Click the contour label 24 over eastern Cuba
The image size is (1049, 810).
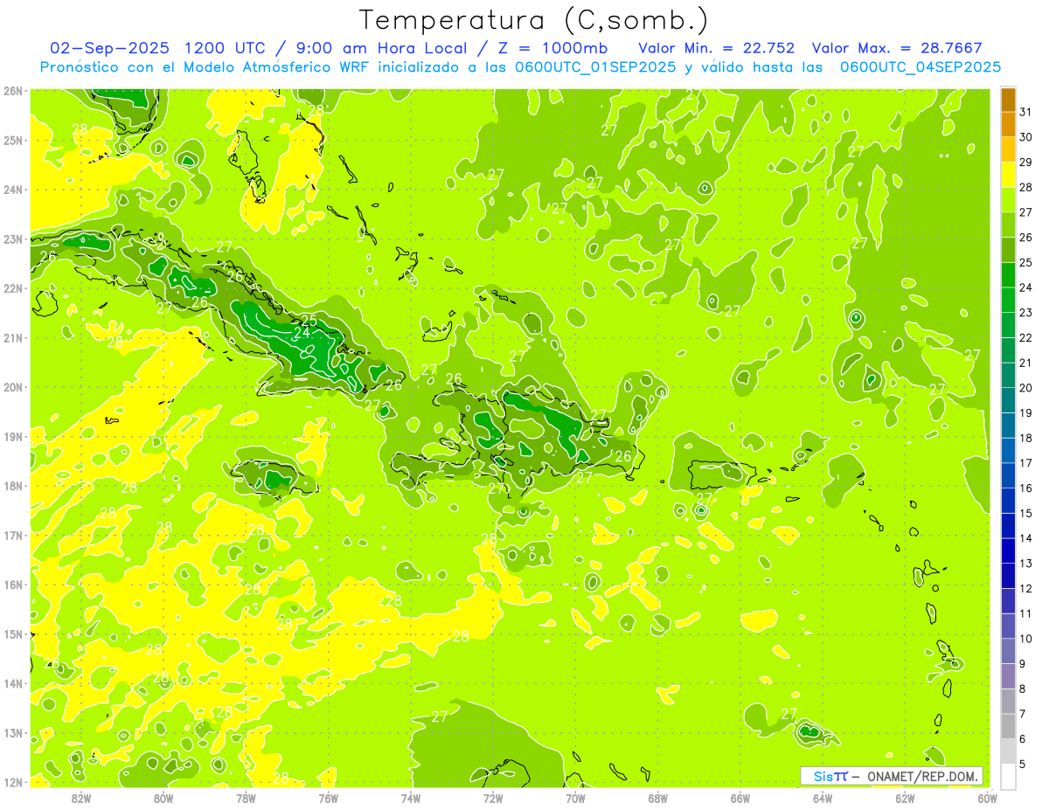302,333
